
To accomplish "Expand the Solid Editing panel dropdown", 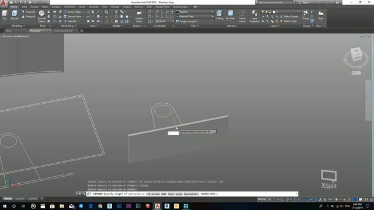I will coord(68,26).
